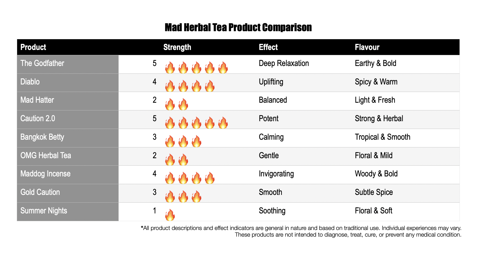Click the Effect column header
This screenshot has height=254, width=483.
click(268, 47)
